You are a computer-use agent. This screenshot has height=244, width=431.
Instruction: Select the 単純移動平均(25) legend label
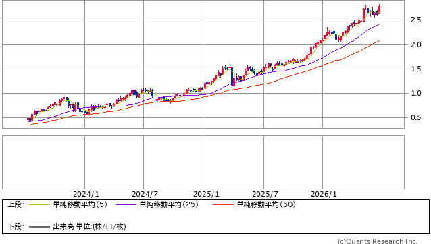(169, 204)
